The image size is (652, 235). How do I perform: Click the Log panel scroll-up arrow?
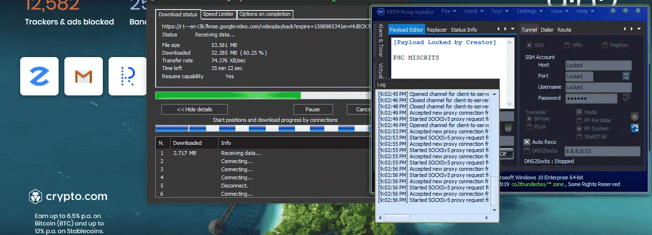(495, 94)
